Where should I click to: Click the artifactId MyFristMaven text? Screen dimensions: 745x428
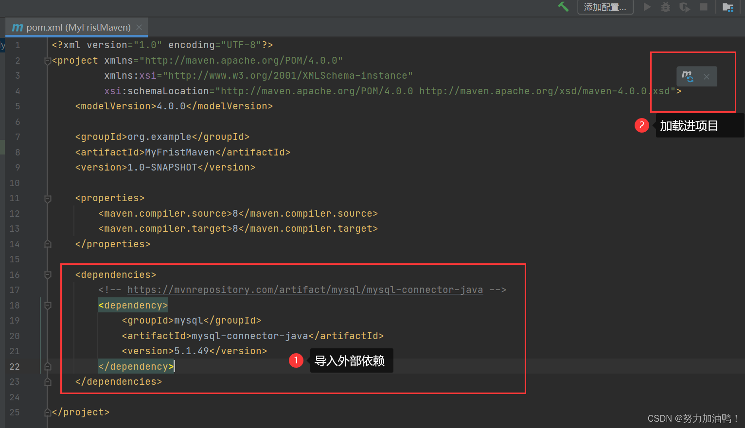182,153
